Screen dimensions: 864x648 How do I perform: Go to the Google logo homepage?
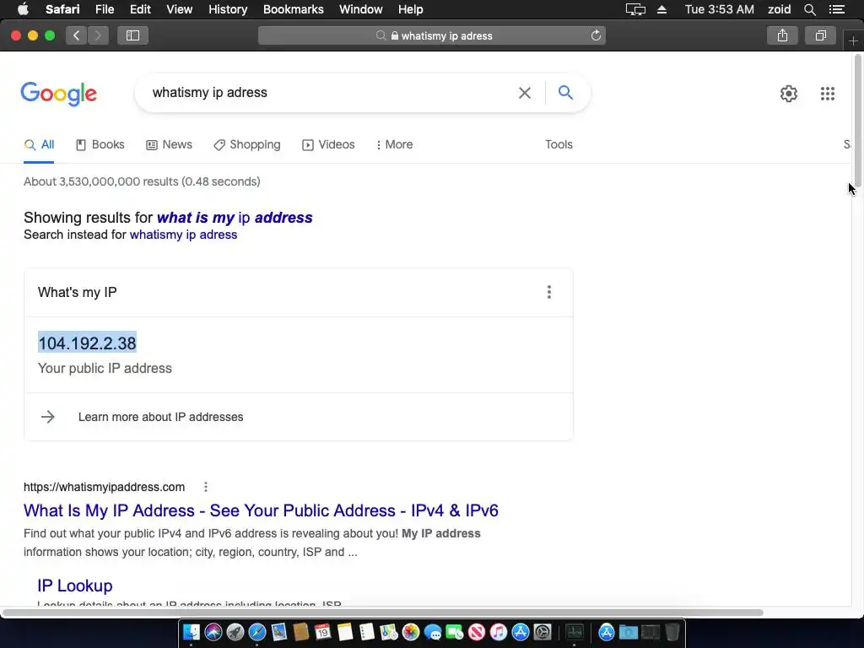pos(59,94)
